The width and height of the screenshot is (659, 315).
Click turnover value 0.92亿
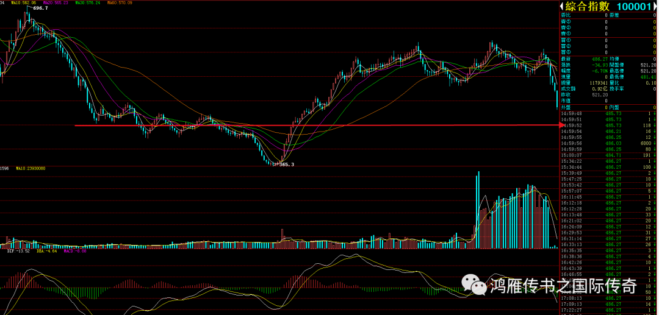pos(600,88)
